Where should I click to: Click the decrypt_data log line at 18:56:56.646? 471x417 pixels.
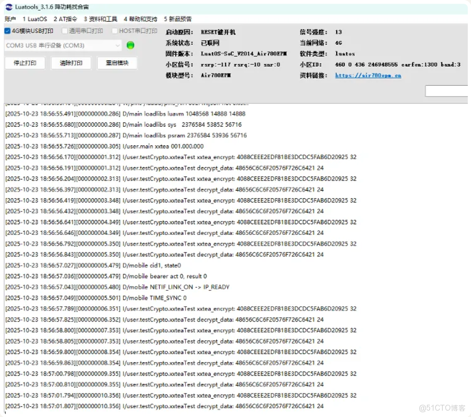click(x=165, y=233)
